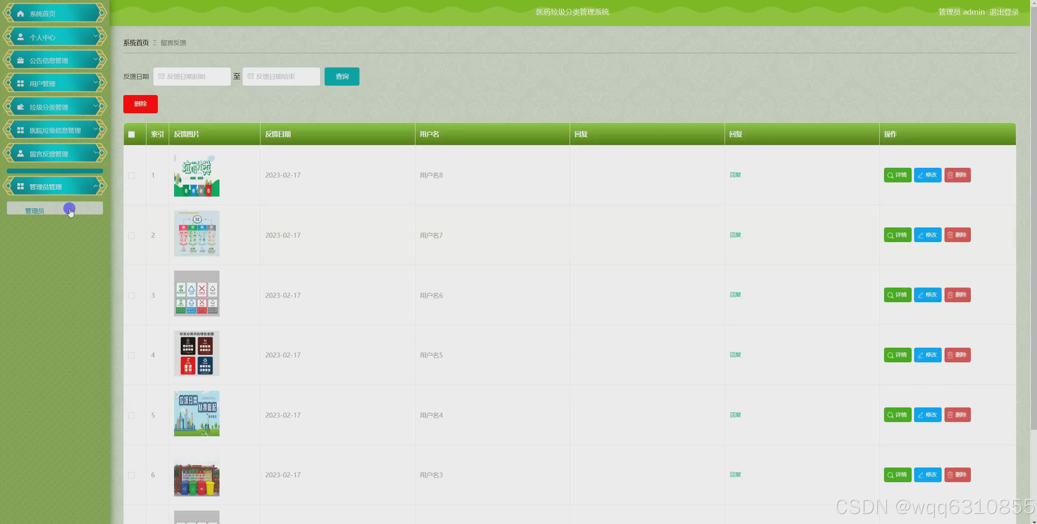Screen dimensions: 1037x524
Task: Click 修改 button for 用户名3
Action: [927, 475]
